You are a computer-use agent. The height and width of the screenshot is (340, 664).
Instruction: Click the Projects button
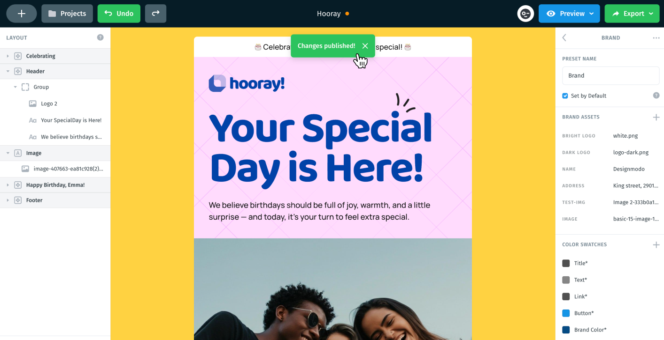67,14
